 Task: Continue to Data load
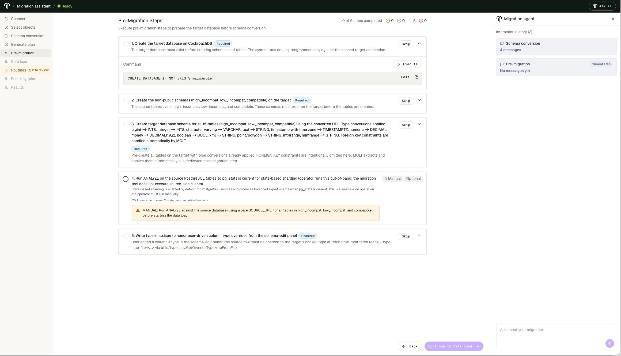454,346
